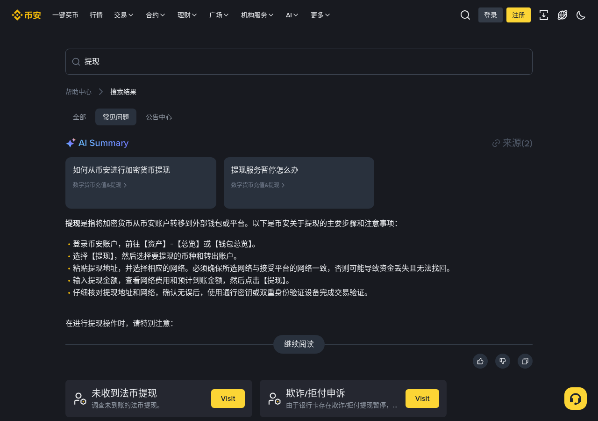Switch to the 公告中心 tab
The width and height of the screenshot is (598, 421).
[159, 117]
